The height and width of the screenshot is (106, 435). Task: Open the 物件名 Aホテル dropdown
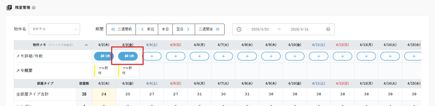coord(54,29)
